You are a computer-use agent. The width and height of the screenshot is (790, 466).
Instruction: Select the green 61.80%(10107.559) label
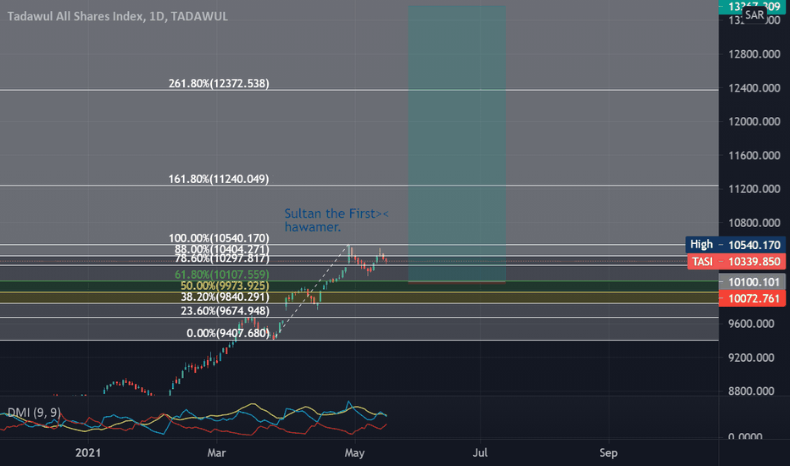pos(222,275)
